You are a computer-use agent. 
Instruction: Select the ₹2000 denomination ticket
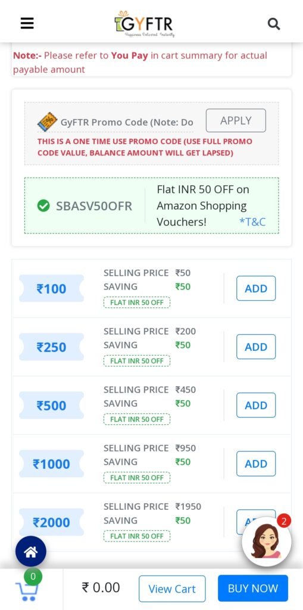tap(51, 522)
